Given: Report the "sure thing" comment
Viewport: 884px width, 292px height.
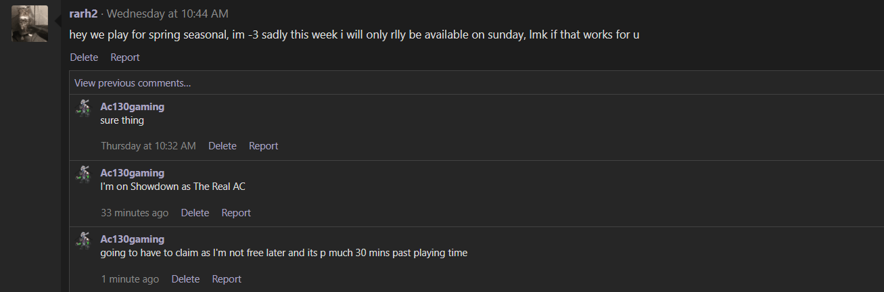Looking at the screenshot, I should [x=263, y=146].
